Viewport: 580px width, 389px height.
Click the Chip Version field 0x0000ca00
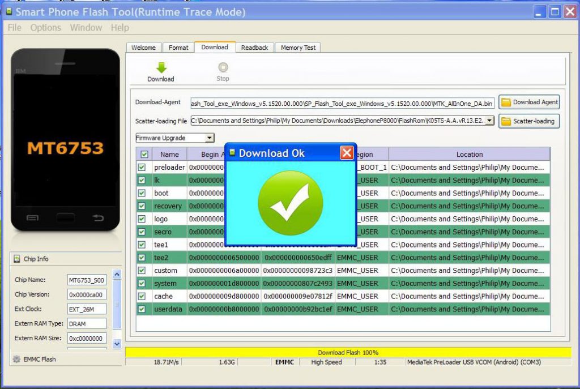click(x=87, y=294)
